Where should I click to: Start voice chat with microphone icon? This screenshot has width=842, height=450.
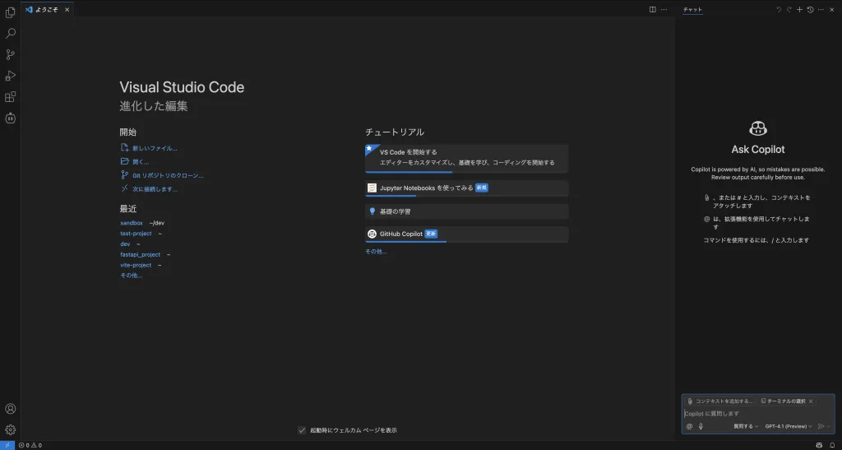point(701,426)
